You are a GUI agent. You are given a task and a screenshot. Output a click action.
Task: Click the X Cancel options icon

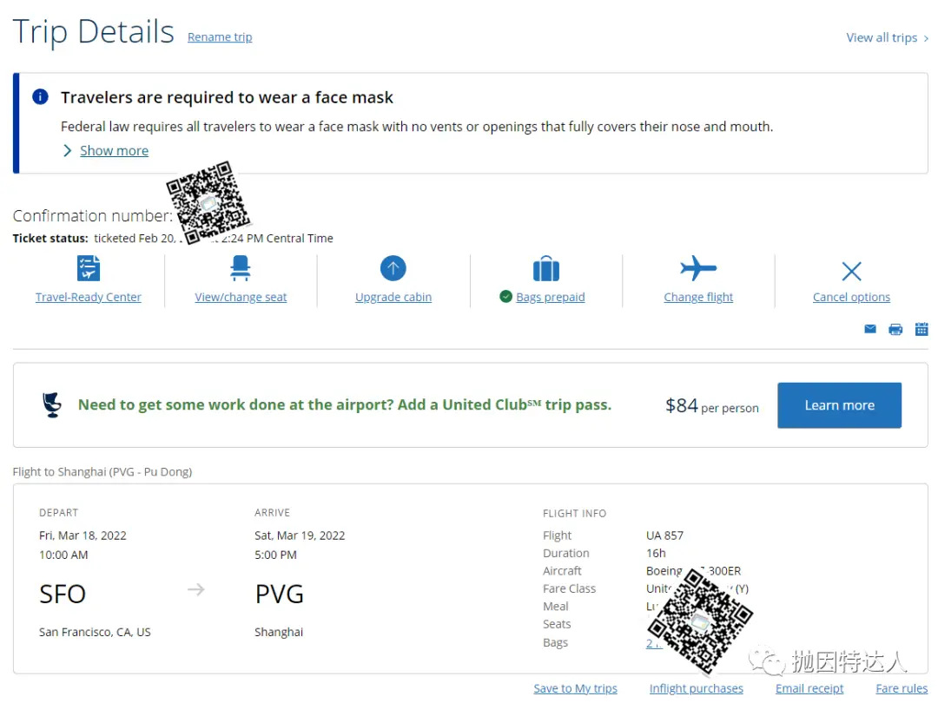[851, 271]
